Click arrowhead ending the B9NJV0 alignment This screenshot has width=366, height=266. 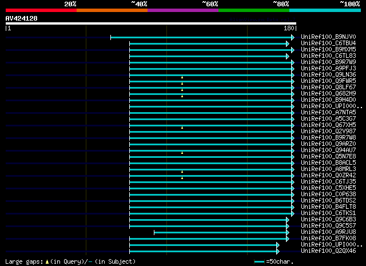coord(293,37)
